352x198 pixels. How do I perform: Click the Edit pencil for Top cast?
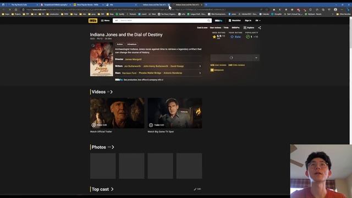point(197,189)
